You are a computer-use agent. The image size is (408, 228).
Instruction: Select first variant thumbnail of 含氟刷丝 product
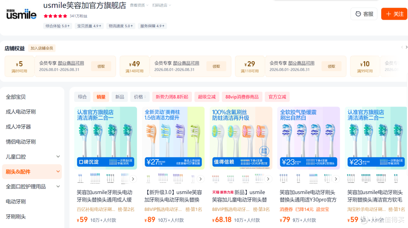pyautogui.click(x=216, y=178)
